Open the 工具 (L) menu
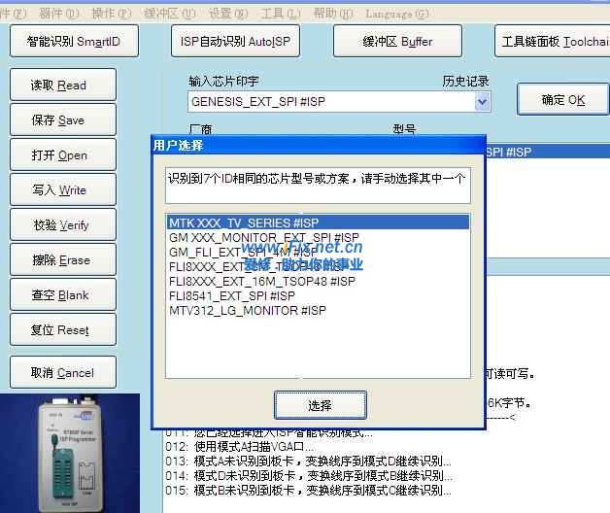610x513 pixels. tap(281, 14)
